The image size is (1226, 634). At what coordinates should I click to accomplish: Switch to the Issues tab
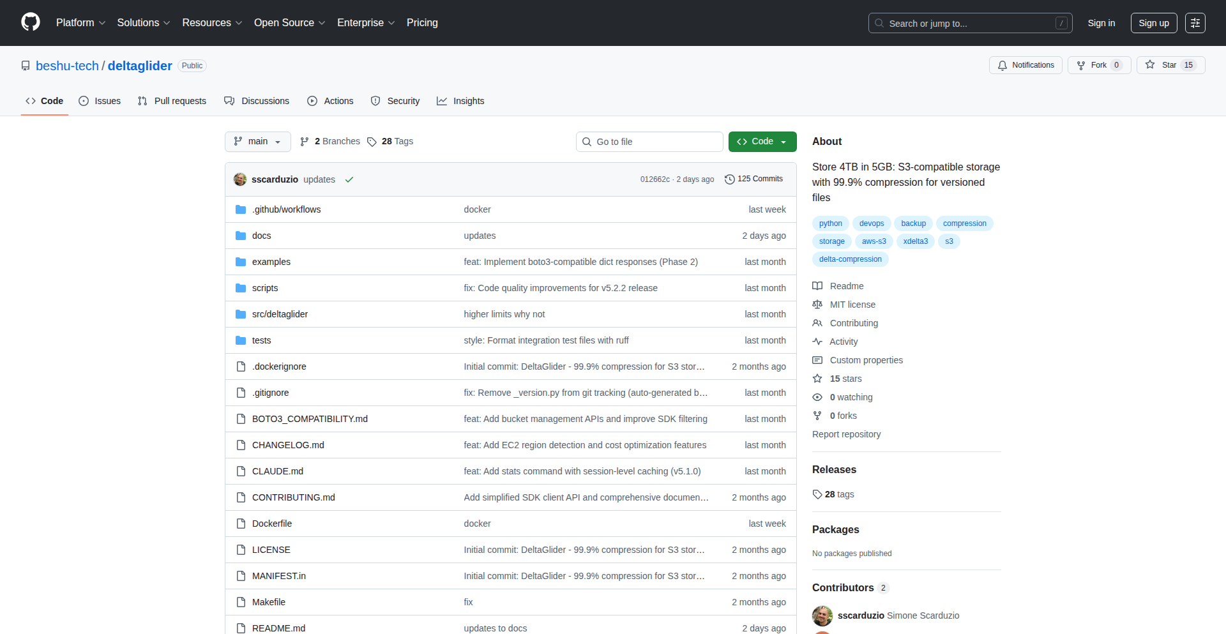(x=100, y=101)
